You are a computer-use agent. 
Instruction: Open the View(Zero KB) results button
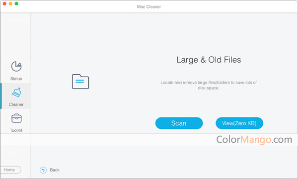click(x=239, y=123)
